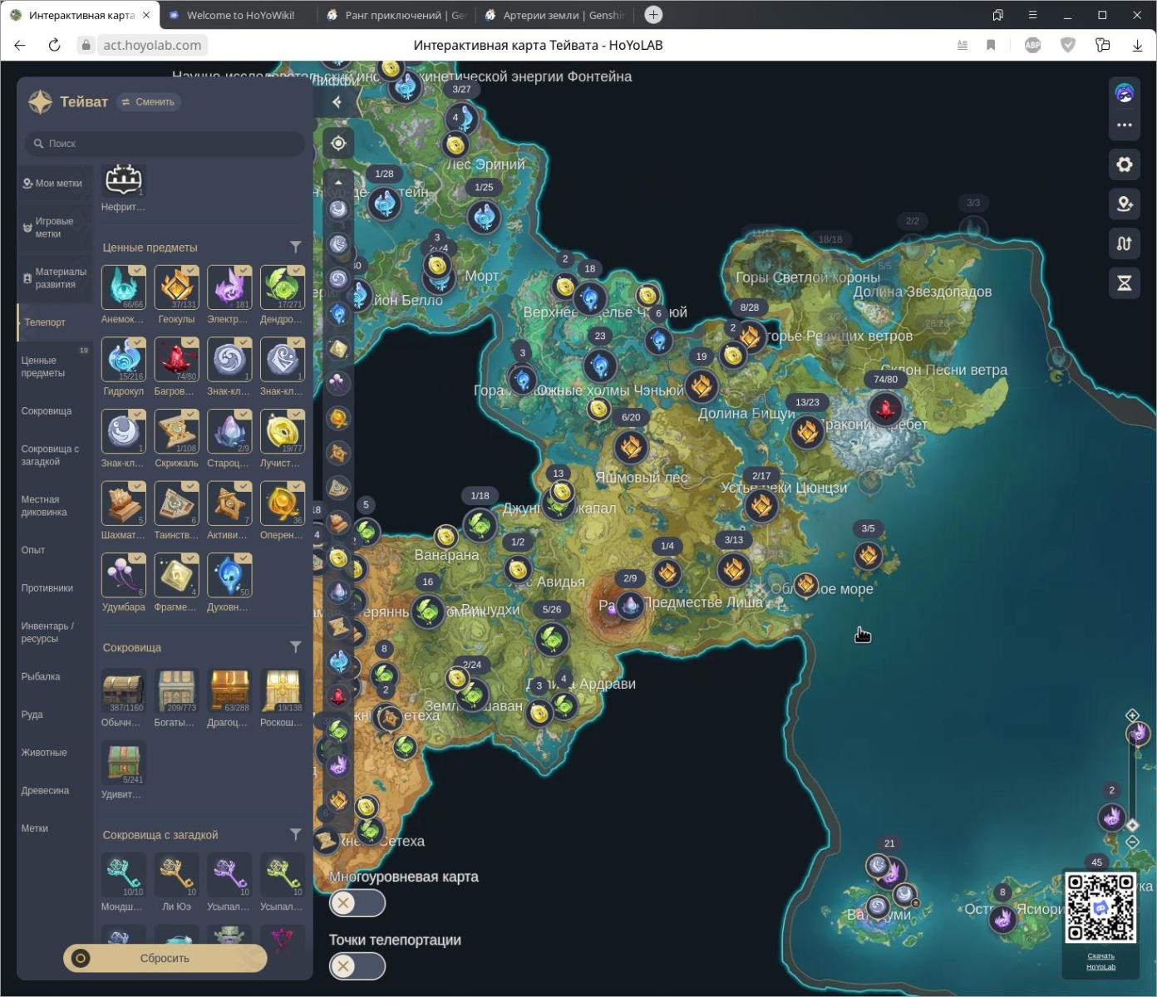Image resolution: width=1157 pixels, height=997 pixels.
Task: Click the map layer slider minus button
Action: pos(1132,842)
